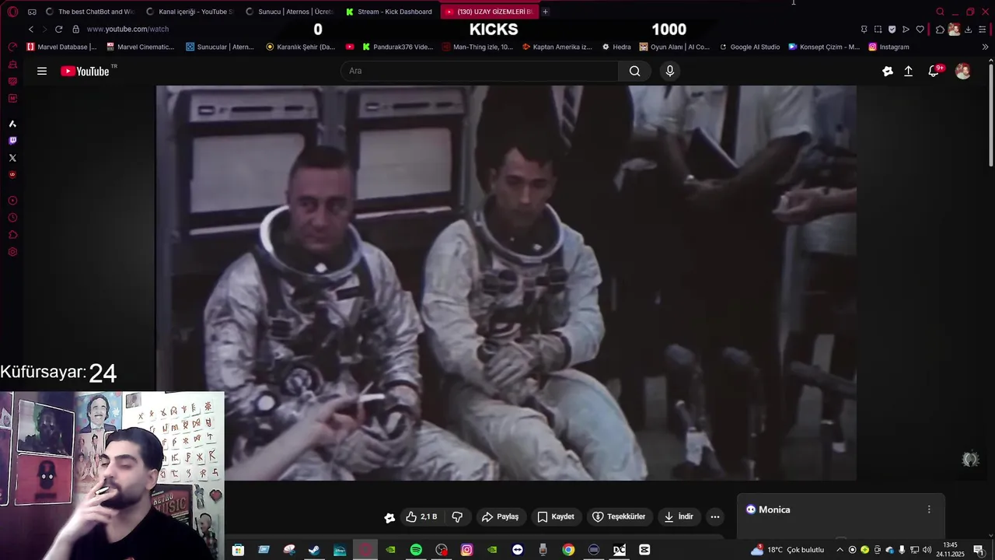Open the YouTube account avatar menu

click(962, 71)
